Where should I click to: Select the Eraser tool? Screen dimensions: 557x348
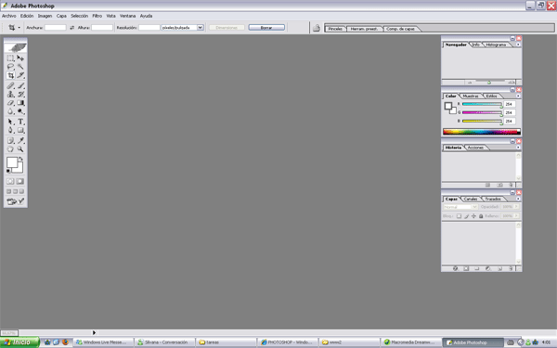10,103
